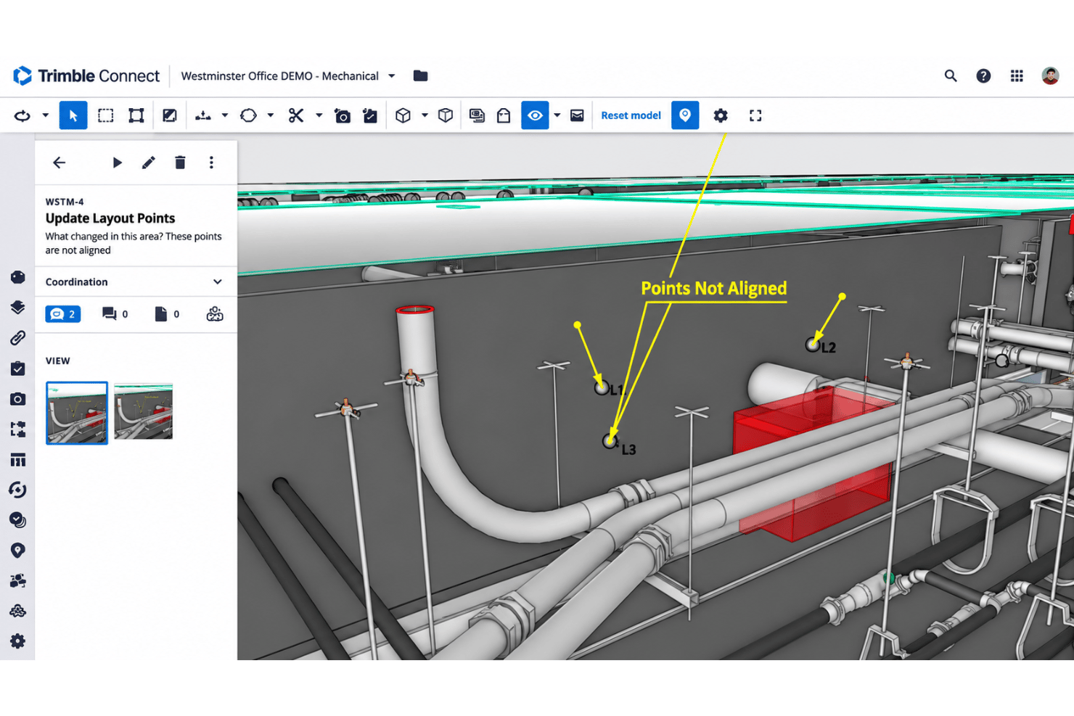The height and width of the screenshot is (716, 1074).
Task: Open the Layers panel in the left sidebar
Action: pyautogui.click(x=18, y=308)
